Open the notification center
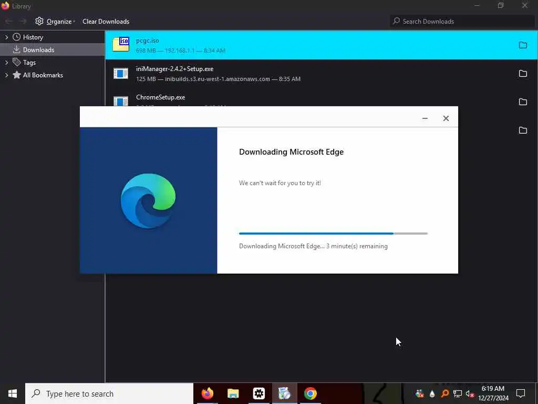The image size is (538, 404). [521, 393]
